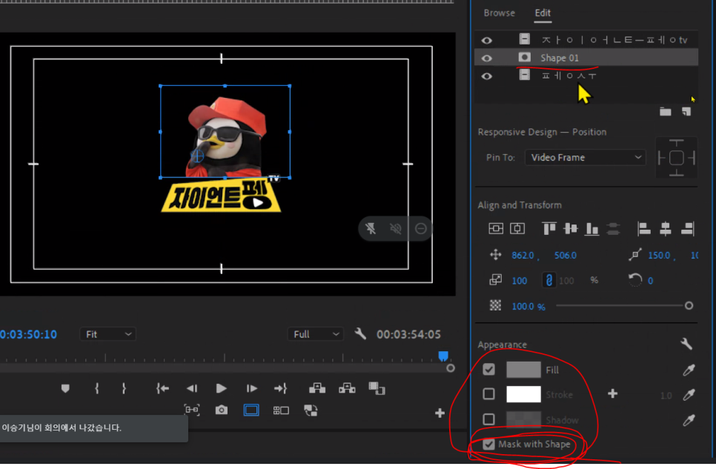Select the bottom clip layer row
Image resolution: width=716 pixels, height=469 pixels.
[586, 76]
